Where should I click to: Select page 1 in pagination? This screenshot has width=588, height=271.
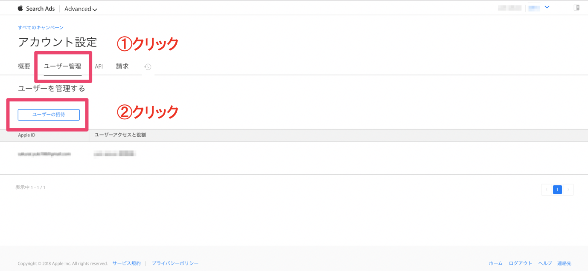tap(557, 190)
